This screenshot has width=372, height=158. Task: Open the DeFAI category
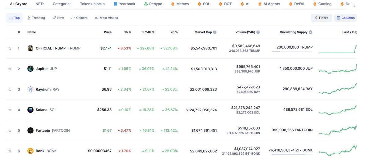tap(296, 4)
